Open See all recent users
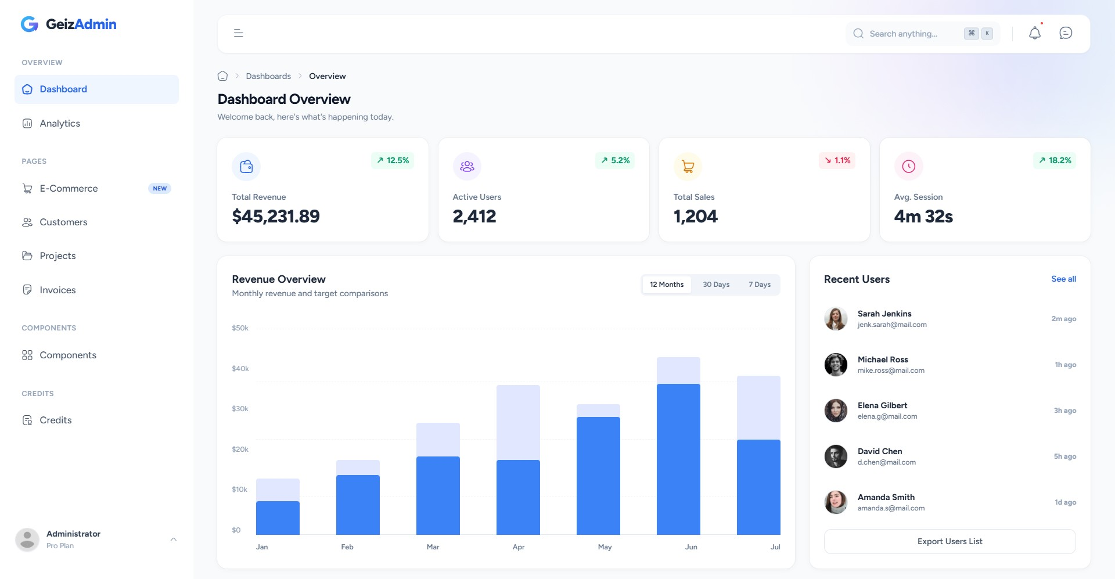This screenshot has width=1115, height=579. (1063, 279)
